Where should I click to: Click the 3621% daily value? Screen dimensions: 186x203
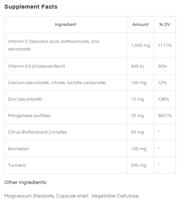[x=165, y=116]
